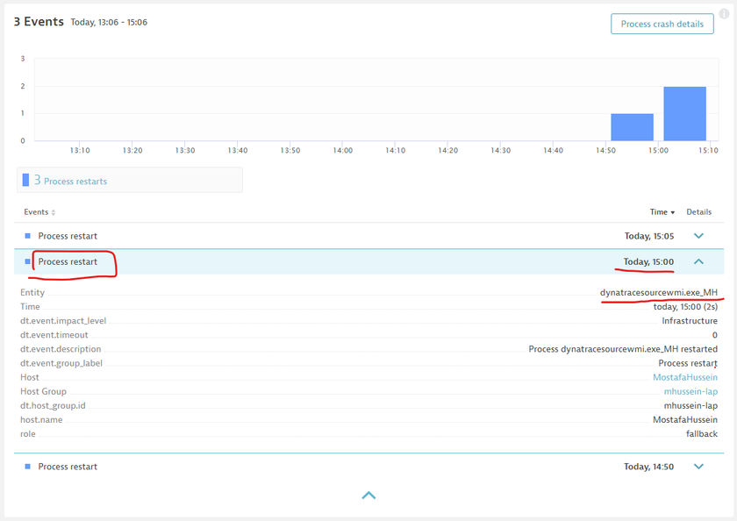737x521 pixels.
Task: Toggle the 3 Process restarts filter tile
Action: [130, 181]
